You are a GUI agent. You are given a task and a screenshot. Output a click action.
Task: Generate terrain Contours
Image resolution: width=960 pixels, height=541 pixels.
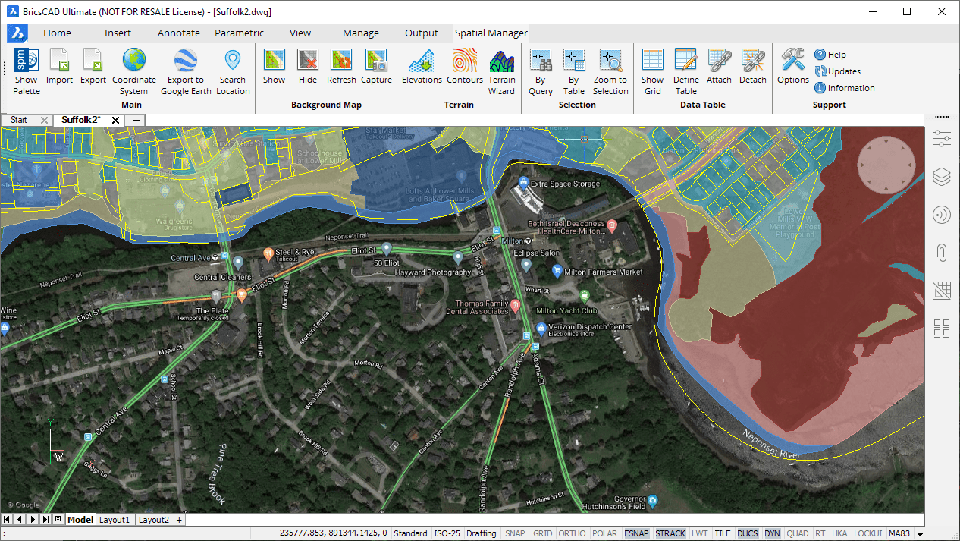465,67
